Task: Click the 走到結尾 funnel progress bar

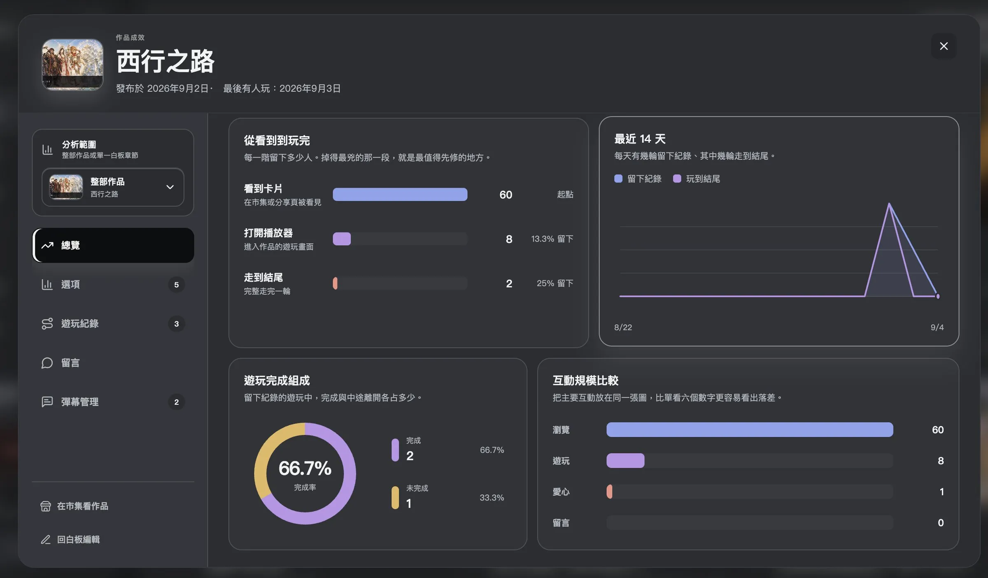Action: tap(400, 283)
